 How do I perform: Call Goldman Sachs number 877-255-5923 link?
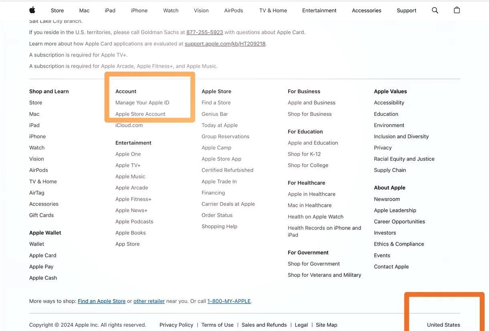point(205,32)
